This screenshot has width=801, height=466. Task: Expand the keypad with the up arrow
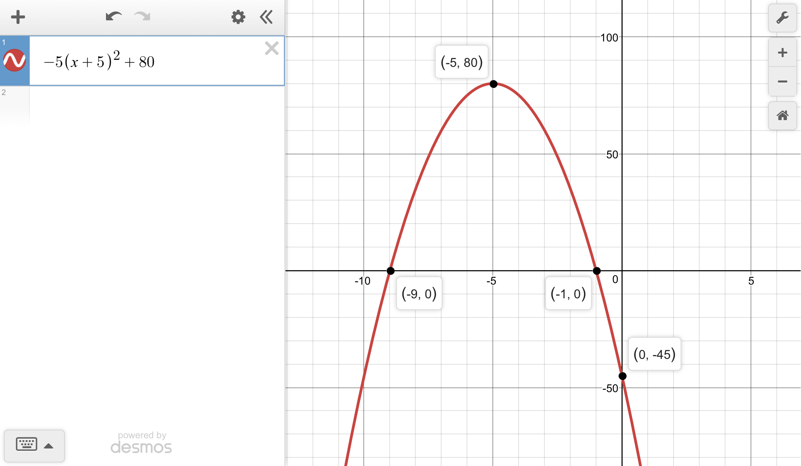point(48,446)
